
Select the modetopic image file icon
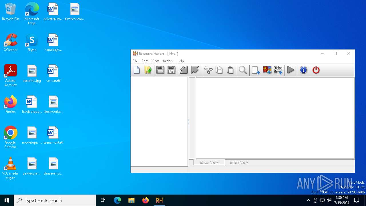[x=32, y=136]
